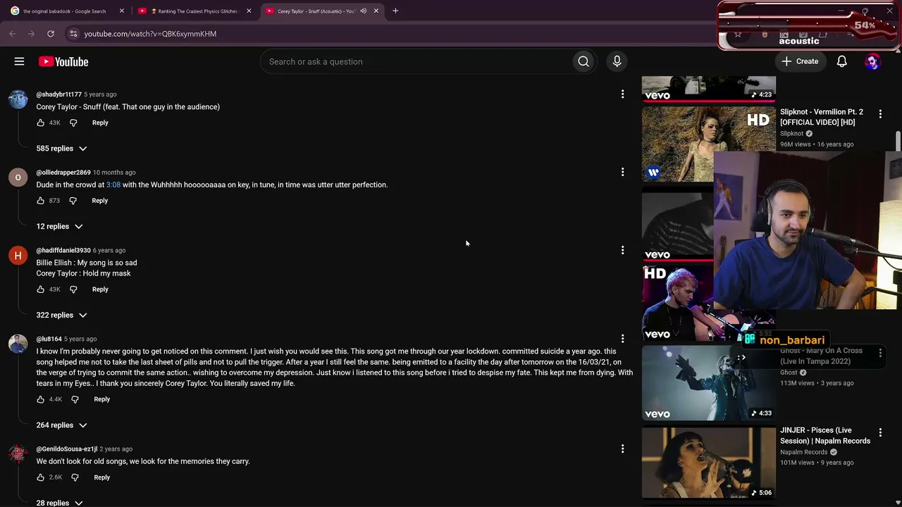Open the action menu for @olliedrapper2869's comment
Screen dimensions: 902x507
pyautogui.click(x=622, y=173)
